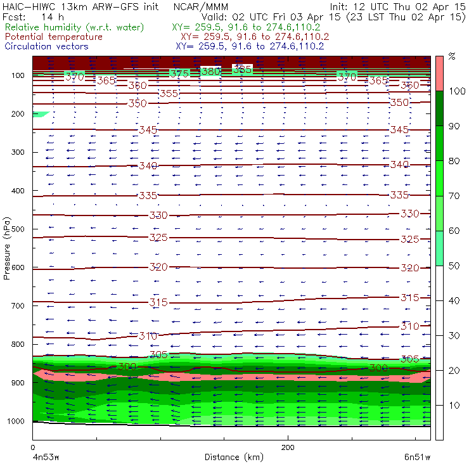Click the '380' isentrope contour label
Screen dimensions: 469x469
(211, 71)
